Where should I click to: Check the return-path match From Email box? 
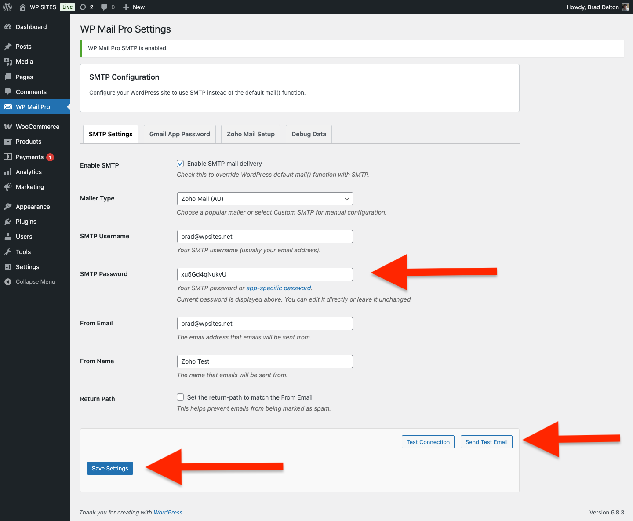click(x=180, y=397)
